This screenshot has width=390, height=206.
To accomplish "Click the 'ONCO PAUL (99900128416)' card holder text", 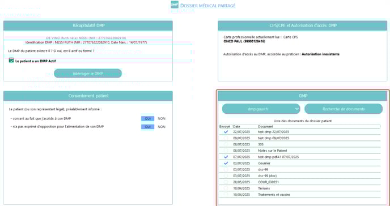I will point(244,41).
